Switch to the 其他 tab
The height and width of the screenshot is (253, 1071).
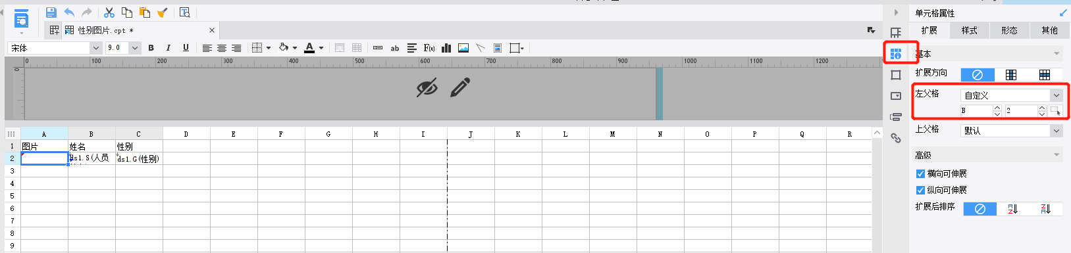pos(1050,30)
